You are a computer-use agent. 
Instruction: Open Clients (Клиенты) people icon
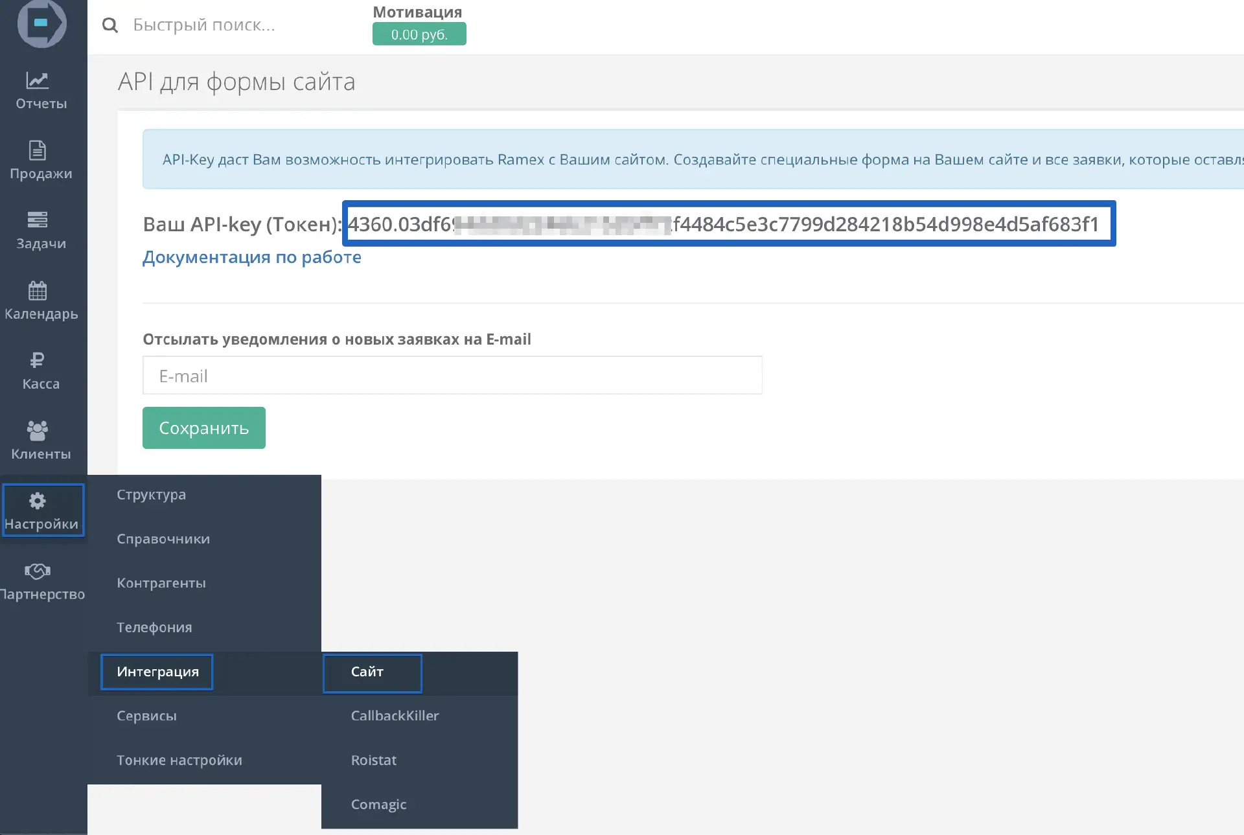(x=38, y=431)
